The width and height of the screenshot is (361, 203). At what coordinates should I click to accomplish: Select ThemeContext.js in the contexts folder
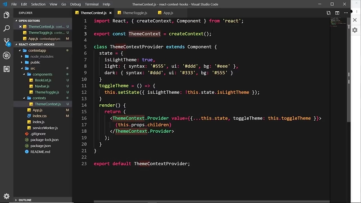point(48,104)
